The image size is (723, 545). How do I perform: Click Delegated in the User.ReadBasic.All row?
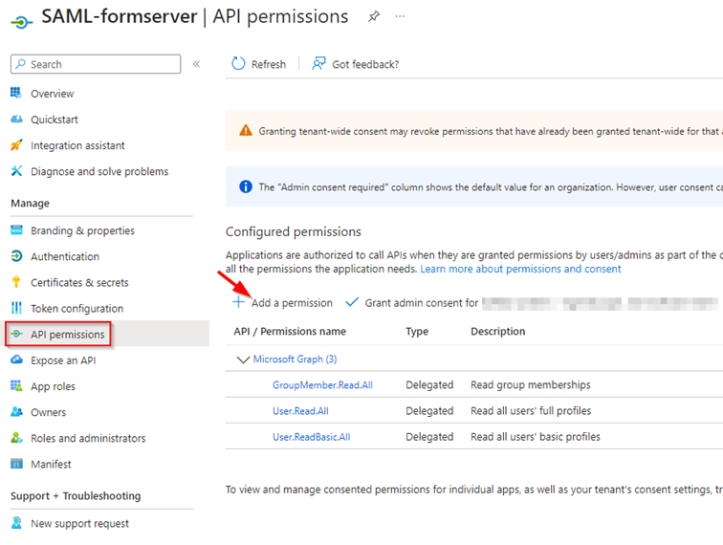point(429,437)
